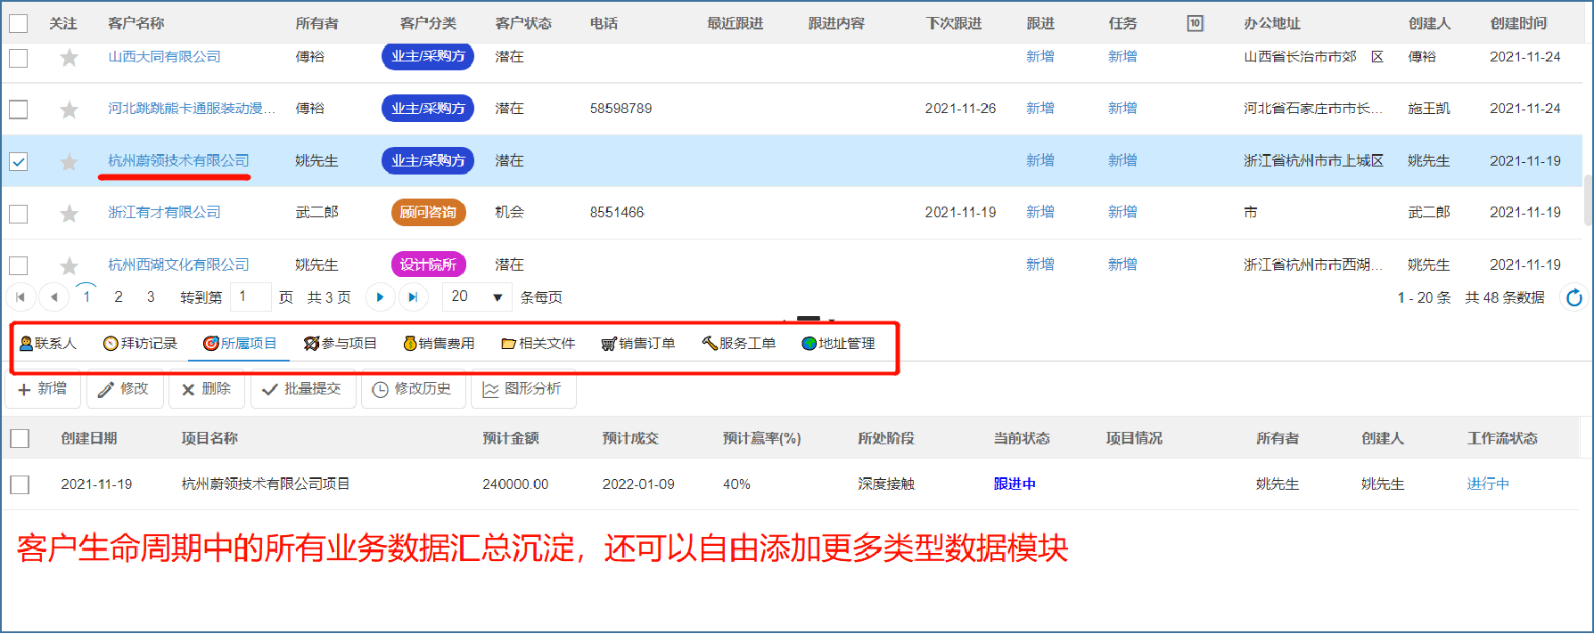Star the 浙江有才有限公司 customer row

click(69, 214)
